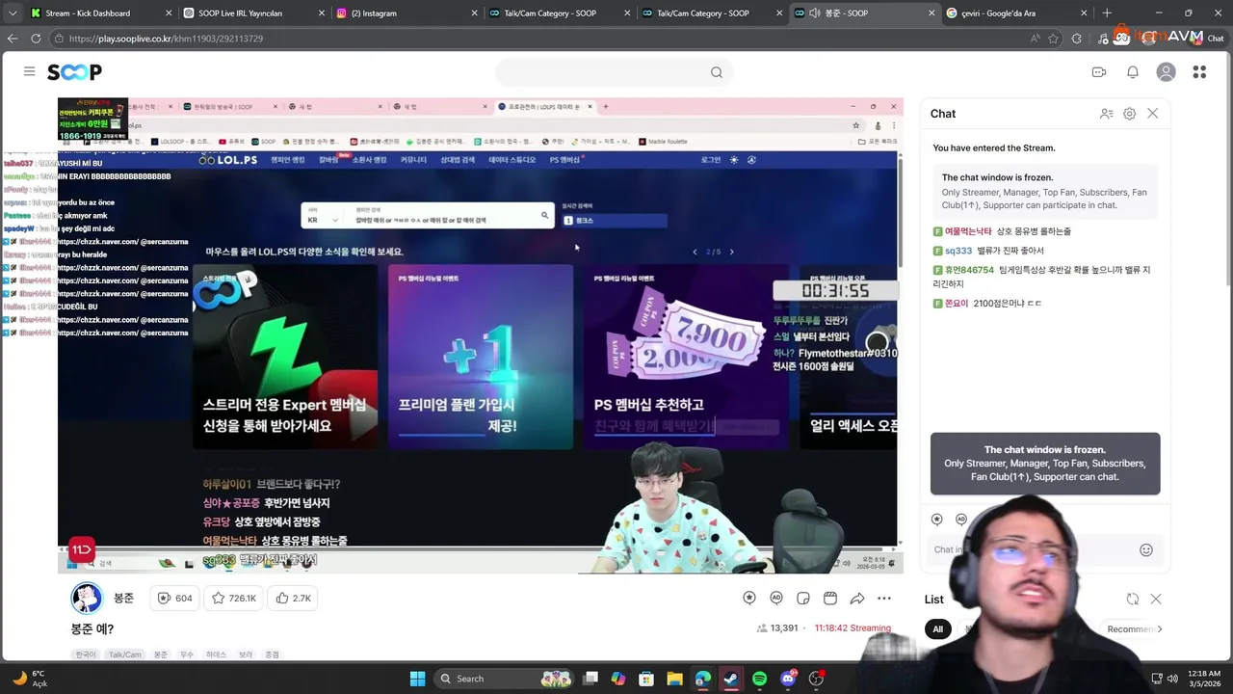Open the emoji picker in chat

(x=1146, y=549)
